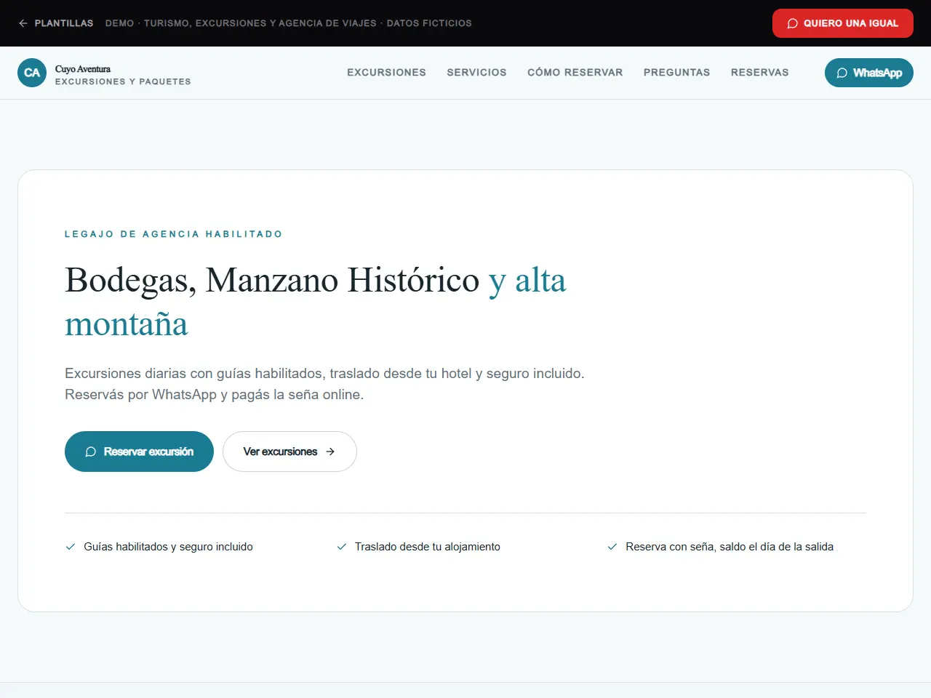Click the chat bubble icon in Quiero una igual

[x=793, y=23]
